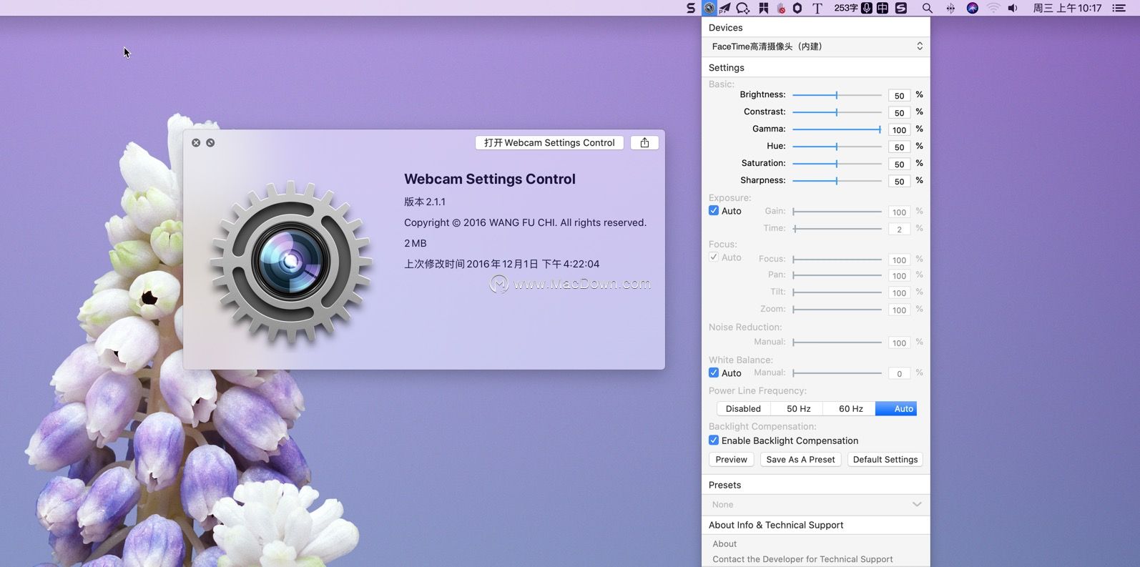This screenshot has height=567, width=1140.
Task: Select Disabled power line frequency
Action: click(x=743, y=409)
